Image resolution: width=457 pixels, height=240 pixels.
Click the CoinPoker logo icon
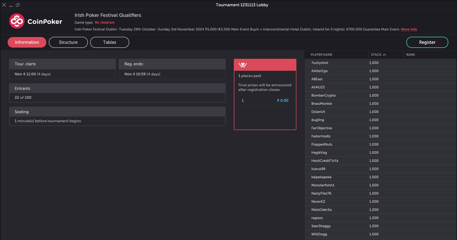point(17,21)
